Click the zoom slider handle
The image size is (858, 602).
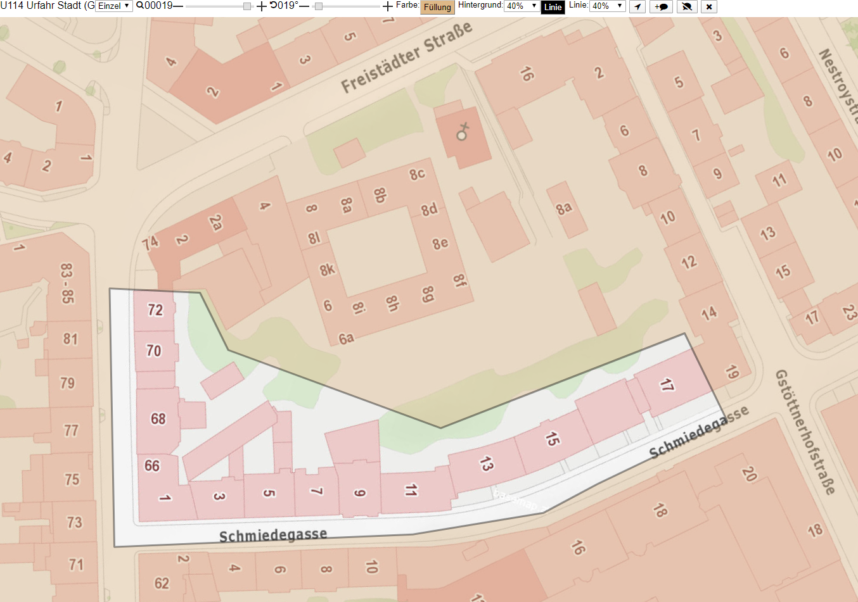click(247, 6)
